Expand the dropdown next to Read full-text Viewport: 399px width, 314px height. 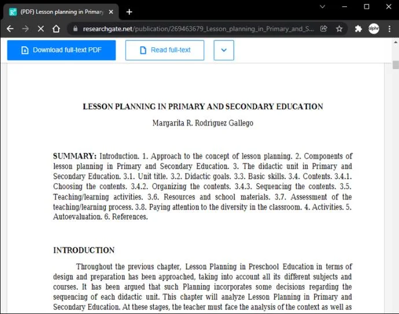point(224,50)
